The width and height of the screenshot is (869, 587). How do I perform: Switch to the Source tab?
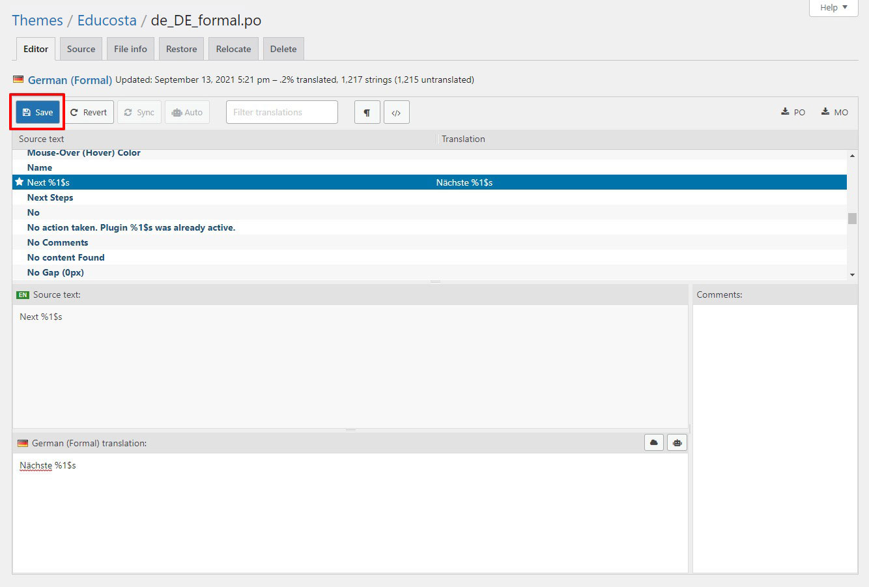81,49
